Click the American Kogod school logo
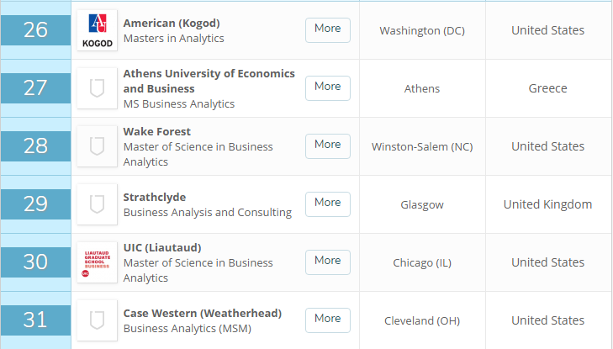 tap(97, 30)
